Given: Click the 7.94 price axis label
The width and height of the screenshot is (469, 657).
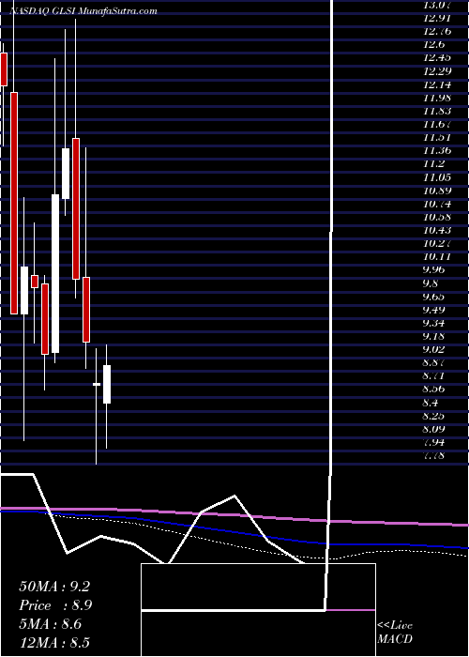Looking at the screenshot, I should (434, 443).
